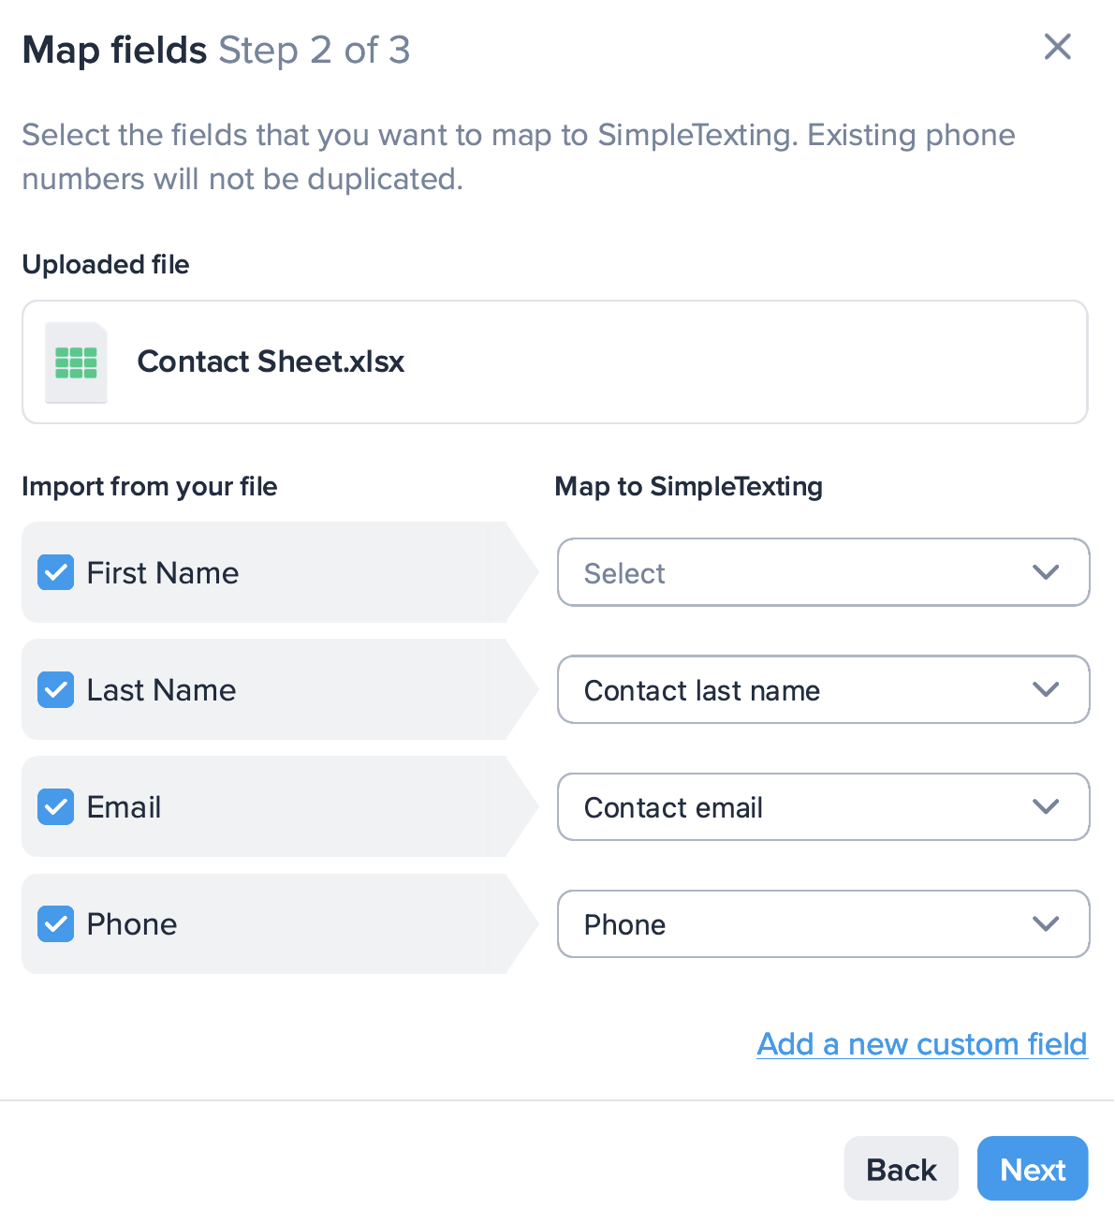Expand the Contact last name dropdown chevron

click(x=1046, y=689)
